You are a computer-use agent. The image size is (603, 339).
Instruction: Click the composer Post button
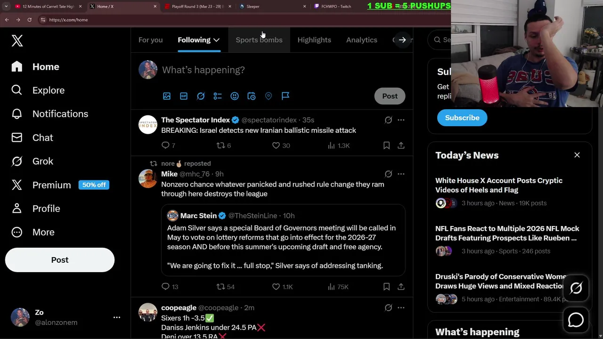coord(390,96)
